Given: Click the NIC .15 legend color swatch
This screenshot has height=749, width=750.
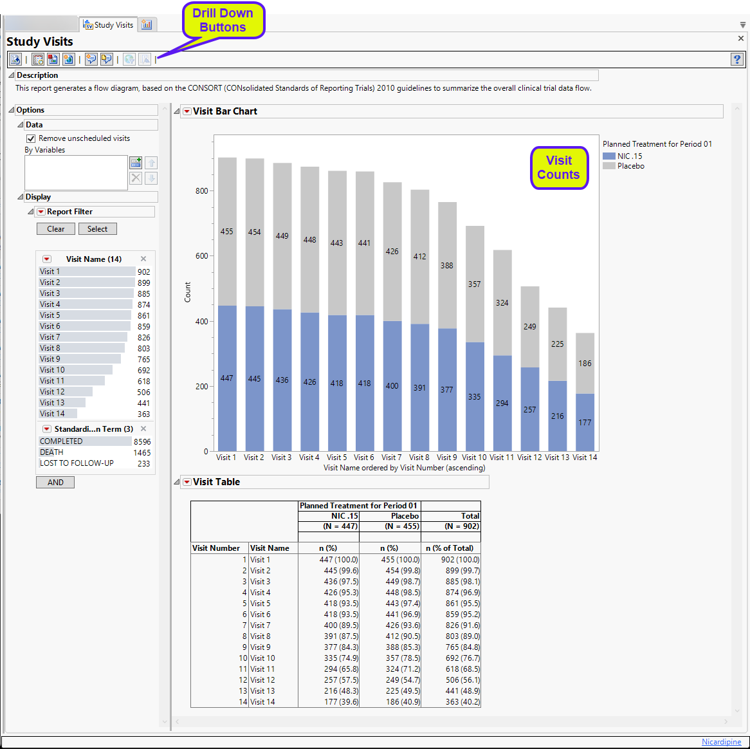Looking at the screenshot, I should tap(608, 156).
